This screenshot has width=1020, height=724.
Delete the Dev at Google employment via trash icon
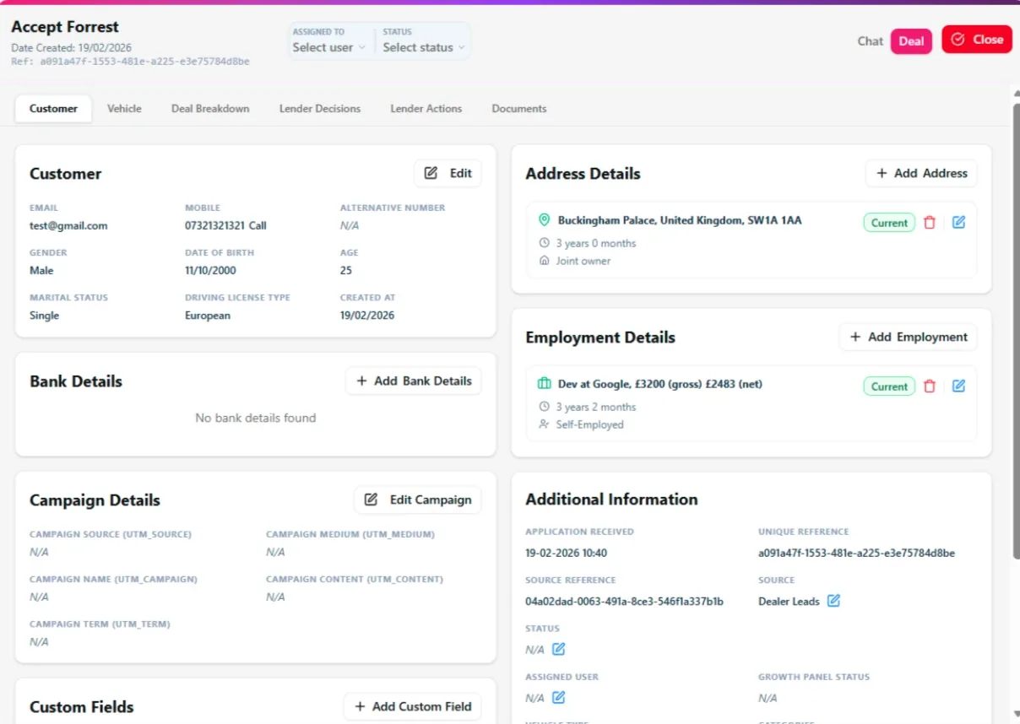click(930, 386)
